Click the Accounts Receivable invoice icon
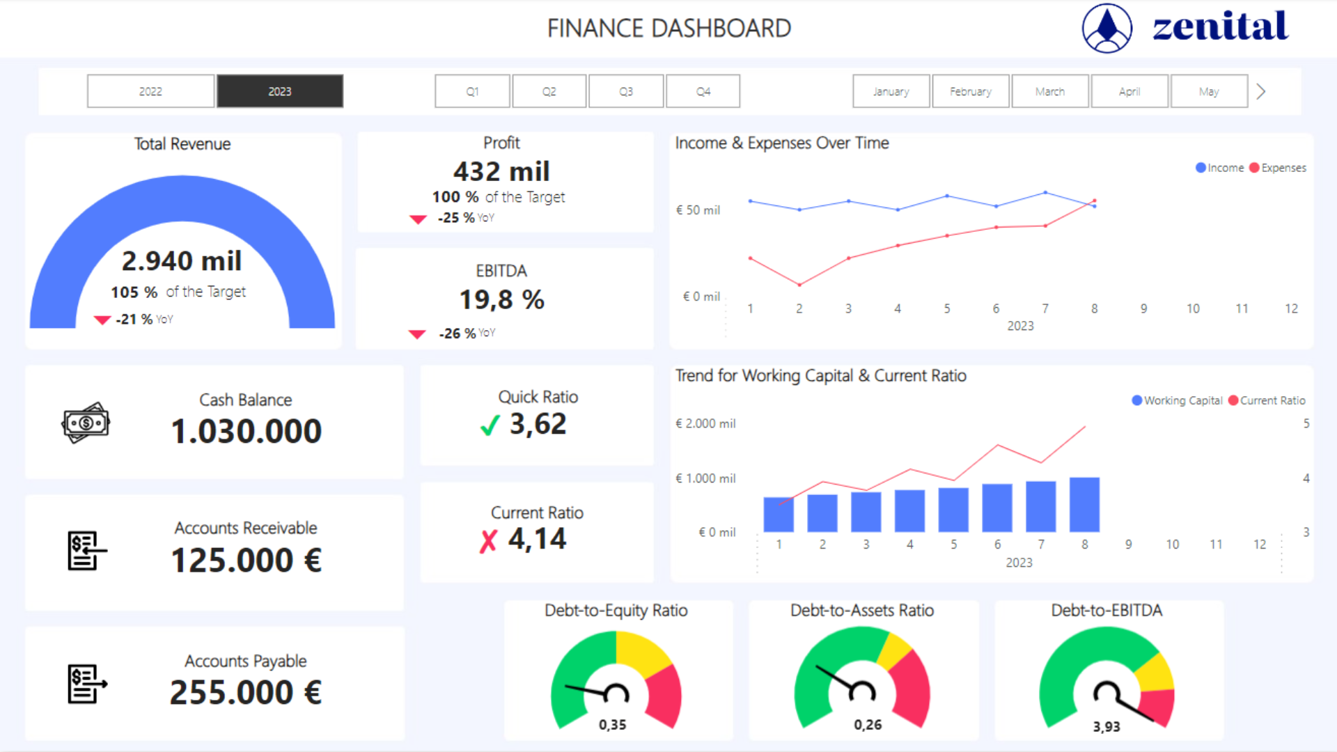This screenshot has width=1337, height=752. [87, 551]
